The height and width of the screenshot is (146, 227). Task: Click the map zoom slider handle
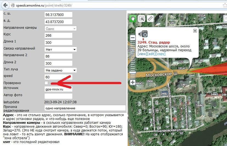click(x=133, y=72)
